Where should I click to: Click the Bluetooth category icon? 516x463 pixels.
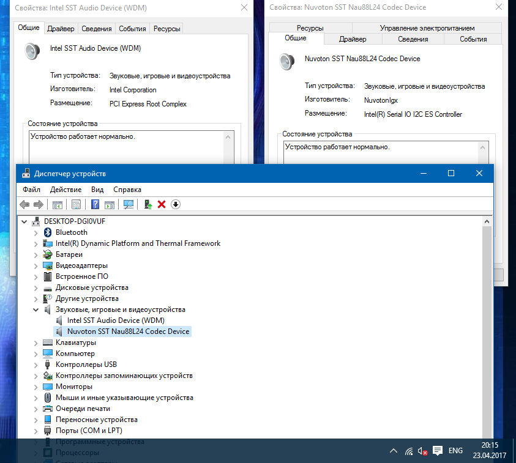coord(48,232)
